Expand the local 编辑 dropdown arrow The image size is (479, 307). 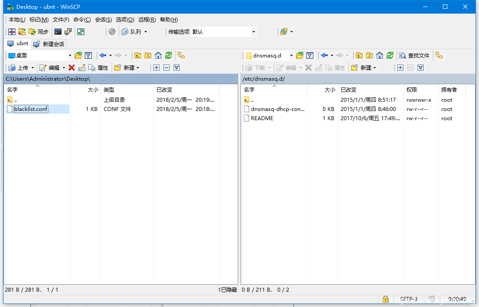pos(64,68)
